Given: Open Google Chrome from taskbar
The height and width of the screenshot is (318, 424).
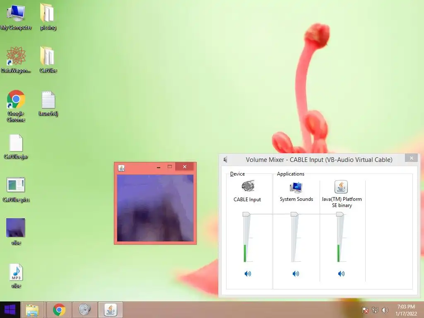Looking at the screenshot, I should [x=59, y=310].
